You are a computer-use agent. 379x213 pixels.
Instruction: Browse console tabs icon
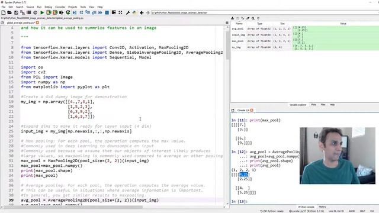click(x=233, y=110)
